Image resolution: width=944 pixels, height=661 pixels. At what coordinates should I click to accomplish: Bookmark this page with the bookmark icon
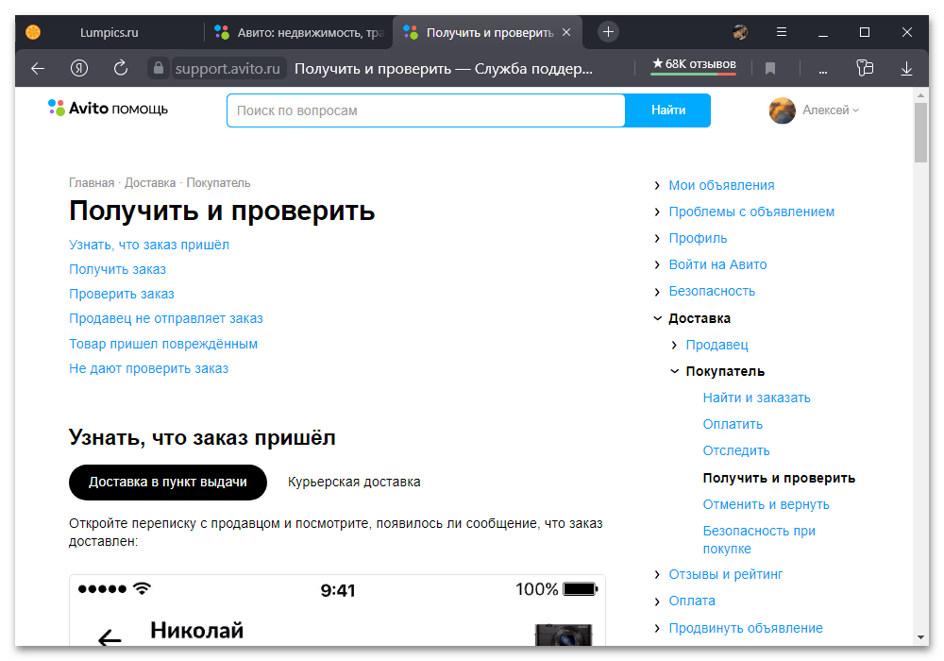(x=770, y=68)
